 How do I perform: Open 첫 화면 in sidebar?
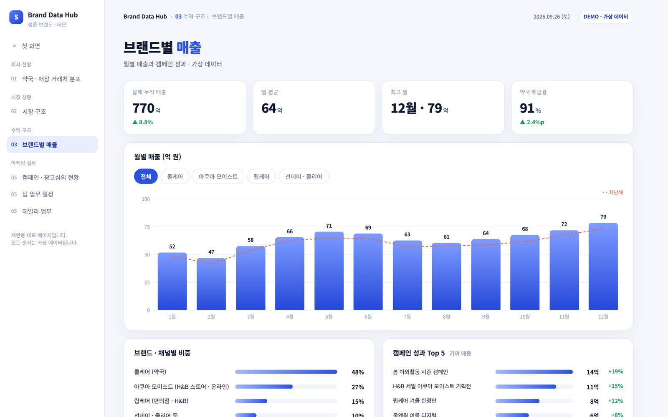pos(52,46)
